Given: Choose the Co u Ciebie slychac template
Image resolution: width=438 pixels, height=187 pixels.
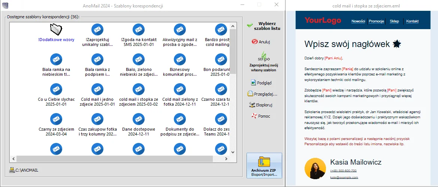Looking at the screenshot, I should click(56, 89).
